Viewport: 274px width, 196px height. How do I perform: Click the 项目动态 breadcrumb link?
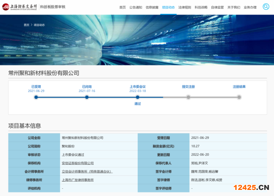point(39,25)
